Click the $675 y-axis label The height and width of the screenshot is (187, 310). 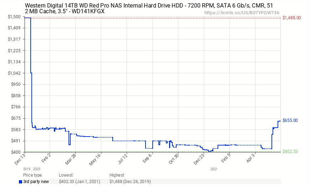[x=16, y=118]
